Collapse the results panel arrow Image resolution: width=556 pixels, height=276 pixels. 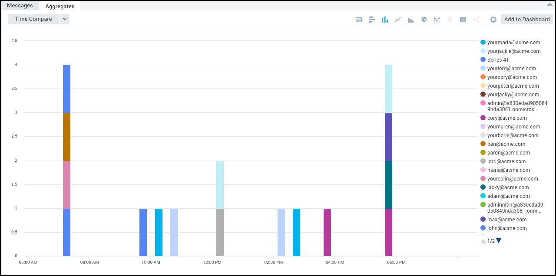(x=549, y=4)
